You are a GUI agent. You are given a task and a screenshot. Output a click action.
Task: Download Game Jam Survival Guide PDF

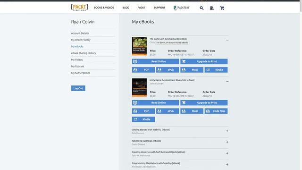143,70
